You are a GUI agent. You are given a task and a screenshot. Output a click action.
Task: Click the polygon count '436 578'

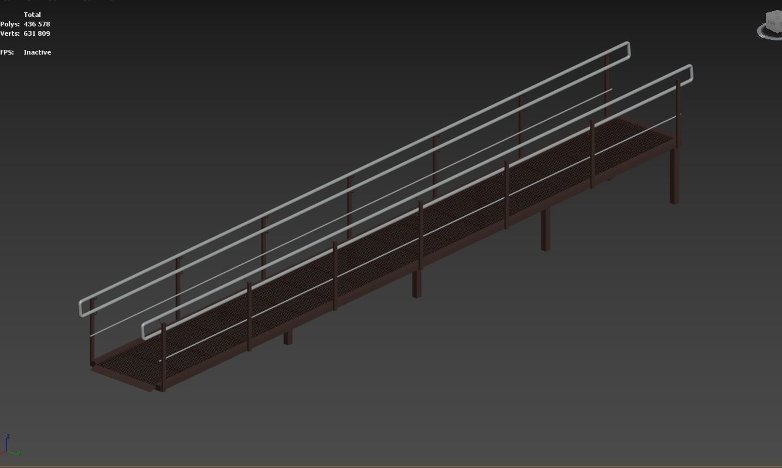click(37, 24)
